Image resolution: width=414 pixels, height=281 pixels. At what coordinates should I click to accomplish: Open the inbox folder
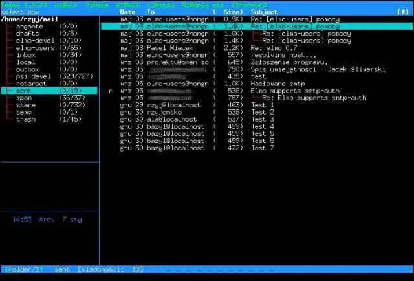point(49,55)
